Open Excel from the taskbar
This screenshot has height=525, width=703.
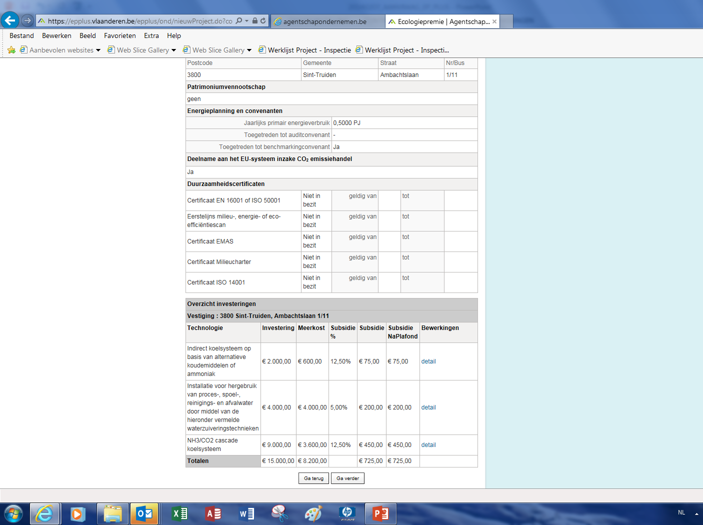179,513
